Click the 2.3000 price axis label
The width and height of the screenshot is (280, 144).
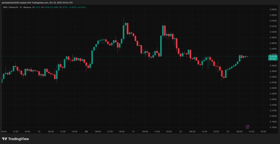273,88
